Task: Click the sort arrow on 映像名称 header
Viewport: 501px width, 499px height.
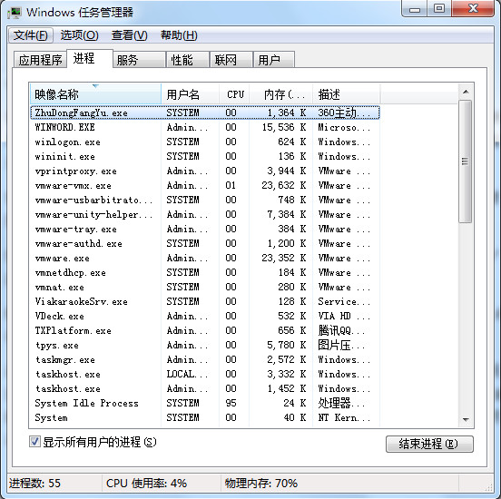Action: click(x=95, y=86)
